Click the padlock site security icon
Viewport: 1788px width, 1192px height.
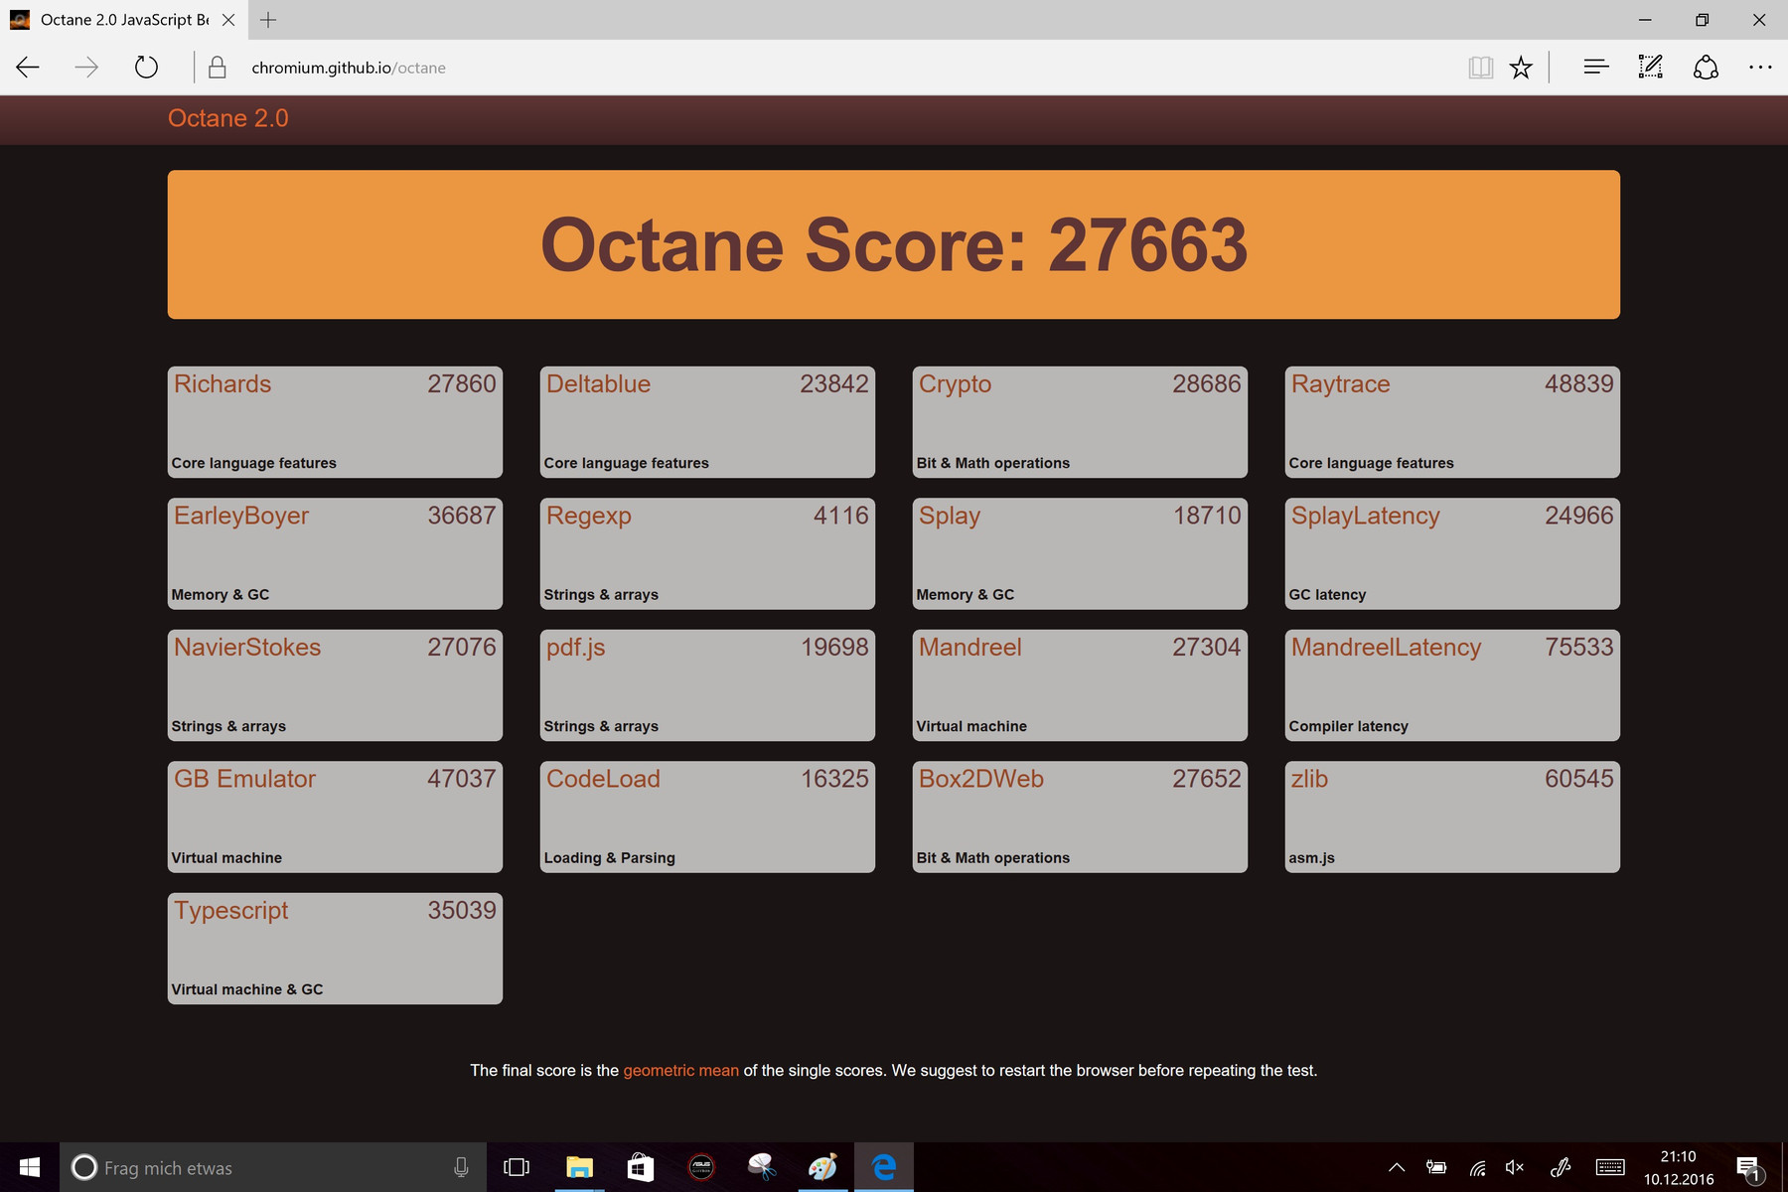[217, 68]
